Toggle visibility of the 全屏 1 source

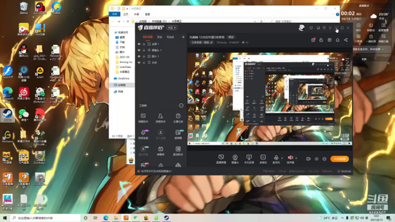pos(139,44)
